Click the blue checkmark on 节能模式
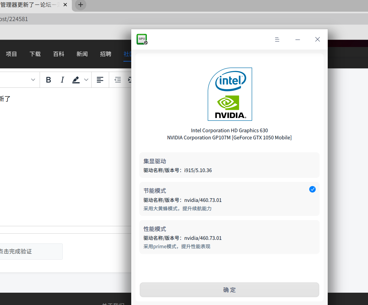368x305 pixels. coord(312,189)
